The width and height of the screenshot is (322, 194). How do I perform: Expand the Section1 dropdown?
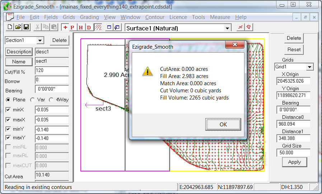tap(40, 40)
